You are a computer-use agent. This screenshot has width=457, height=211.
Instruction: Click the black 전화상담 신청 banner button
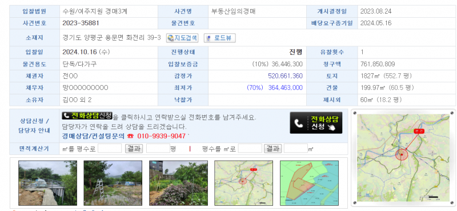(316, 123)
